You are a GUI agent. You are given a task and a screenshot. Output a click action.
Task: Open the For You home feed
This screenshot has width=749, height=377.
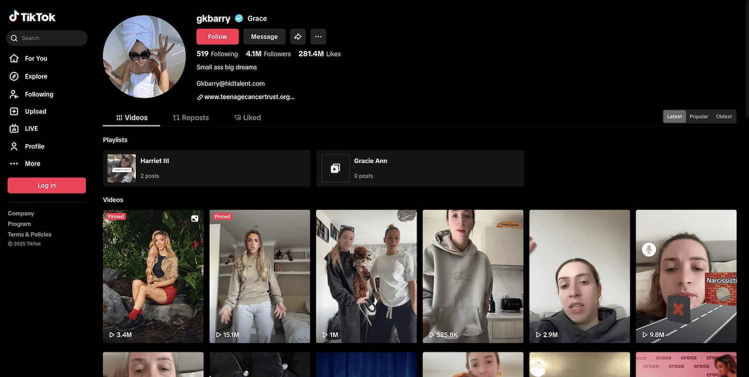[x=36, y=58]
